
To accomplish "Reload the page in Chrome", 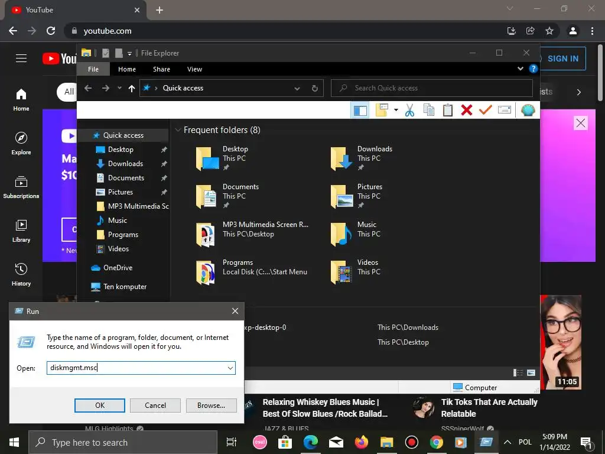I will pos(51,31).
